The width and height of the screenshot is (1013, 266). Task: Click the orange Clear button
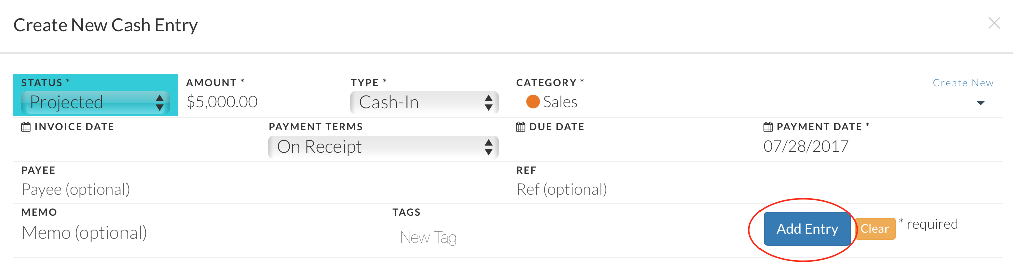coord(875,229)
